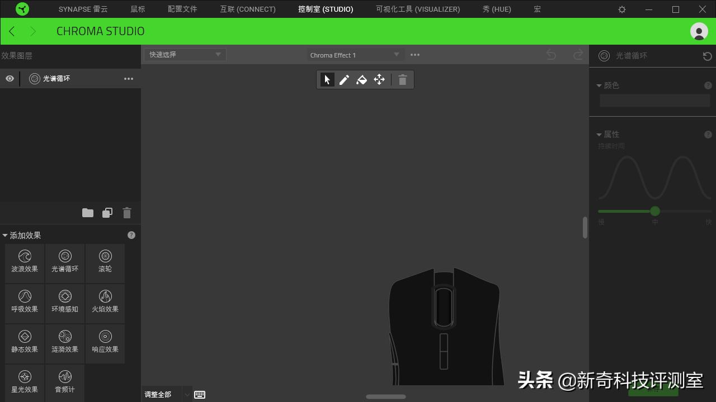Open the options menu next to 光谱循环 layer
This screenshot has height=402, width=716.
(129, 78)
